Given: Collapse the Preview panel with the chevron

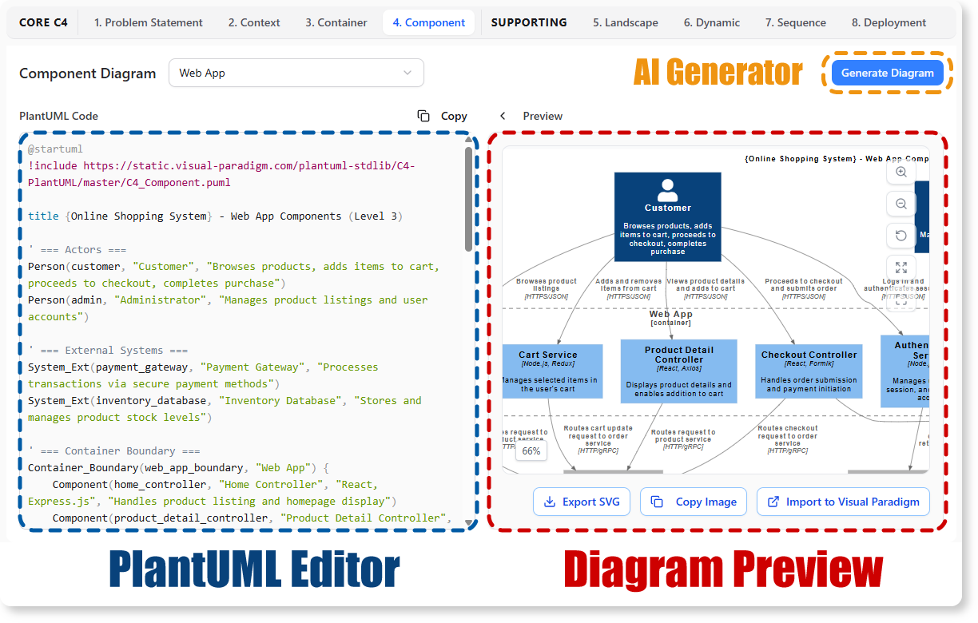Looking at the screenshot, I should 503,116.
